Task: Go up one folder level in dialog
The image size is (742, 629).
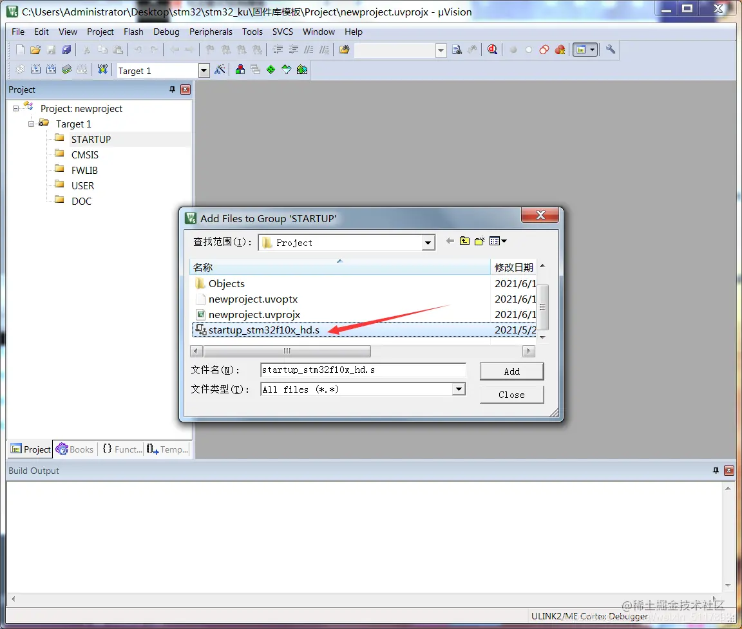Action: (464, 241)
